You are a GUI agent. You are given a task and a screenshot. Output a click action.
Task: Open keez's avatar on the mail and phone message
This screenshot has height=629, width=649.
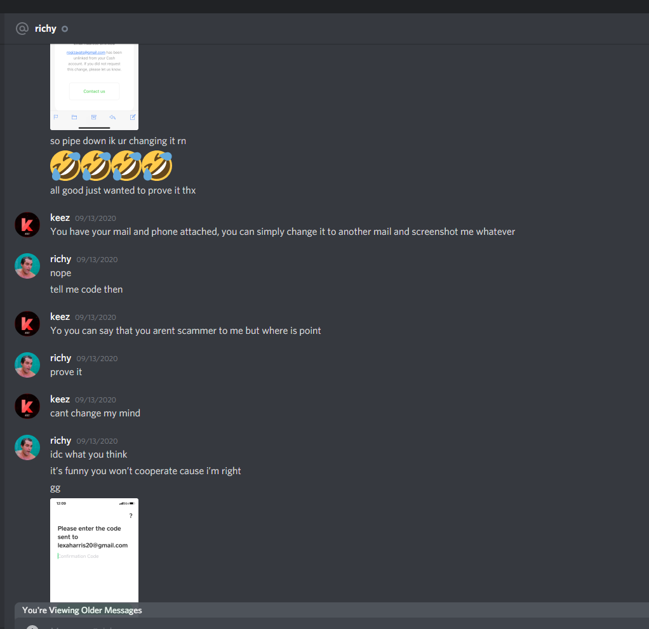coord(27,225)
